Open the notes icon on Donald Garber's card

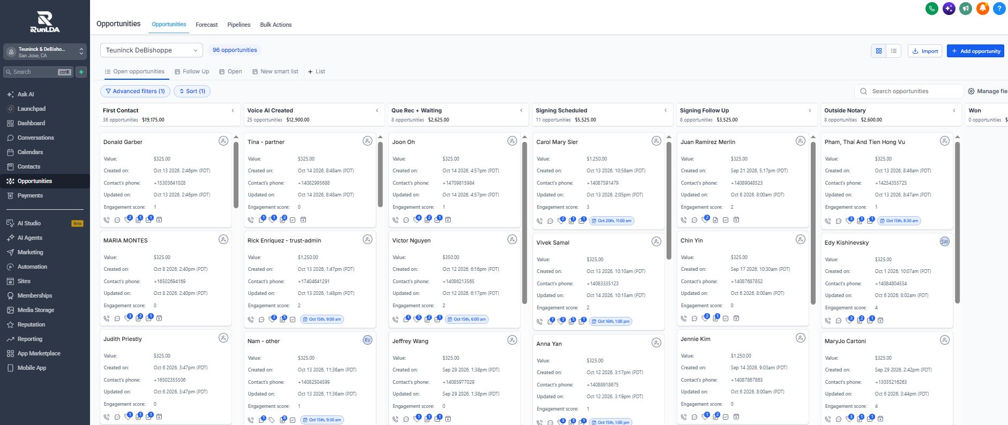click(x=139, y=219)
